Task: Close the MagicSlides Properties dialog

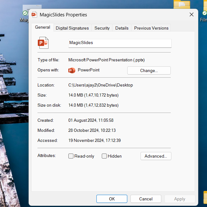Action: (191, 14)
